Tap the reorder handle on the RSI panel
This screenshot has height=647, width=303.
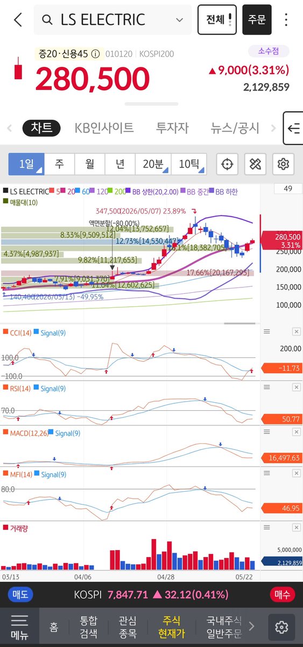click(267, 388)
